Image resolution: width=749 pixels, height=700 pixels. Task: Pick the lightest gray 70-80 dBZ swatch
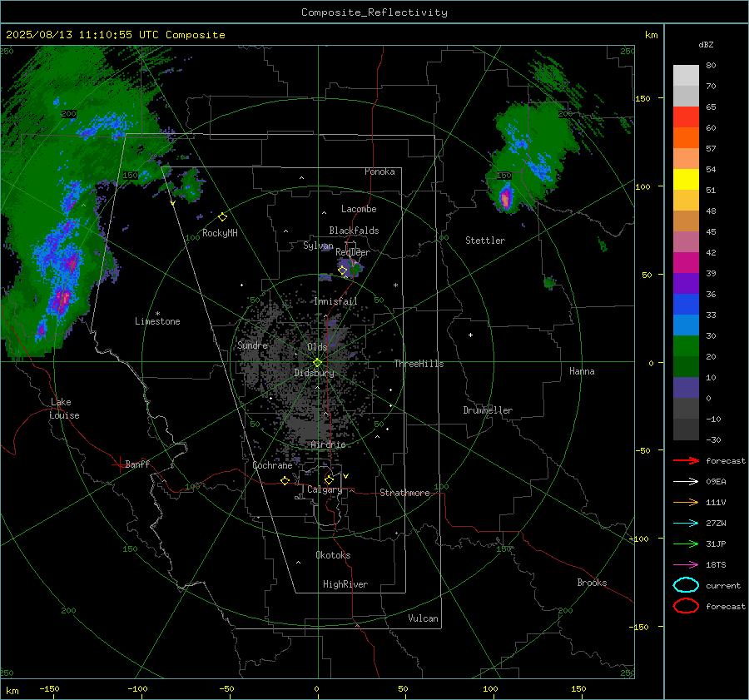tap(686, 76)
